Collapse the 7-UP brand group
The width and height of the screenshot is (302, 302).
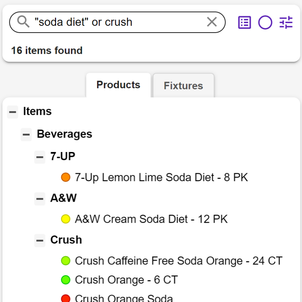(x=40, y=157)
